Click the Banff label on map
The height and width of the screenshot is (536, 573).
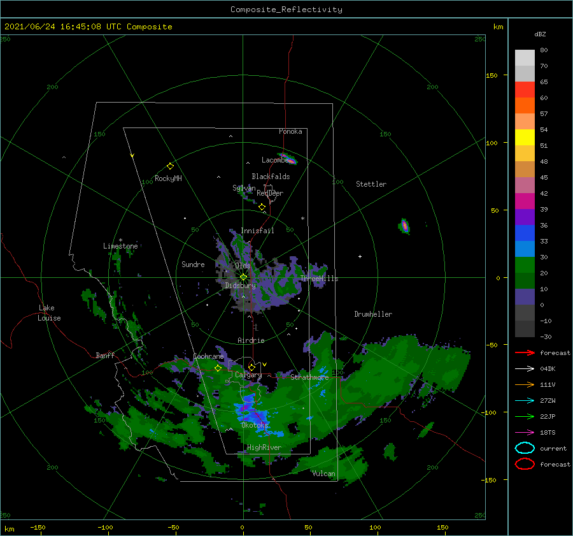[105, 355]
